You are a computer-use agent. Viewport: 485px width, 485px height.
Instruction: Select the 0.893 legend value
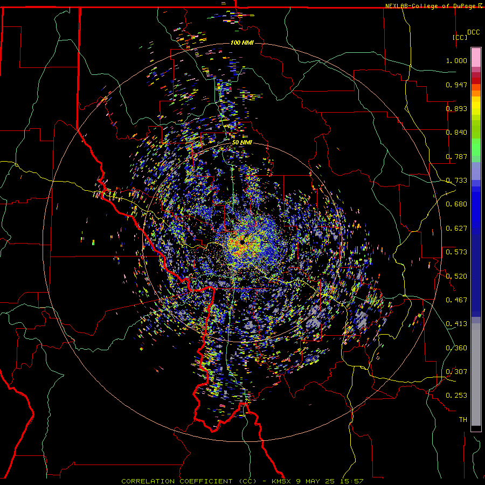(456, 108)
